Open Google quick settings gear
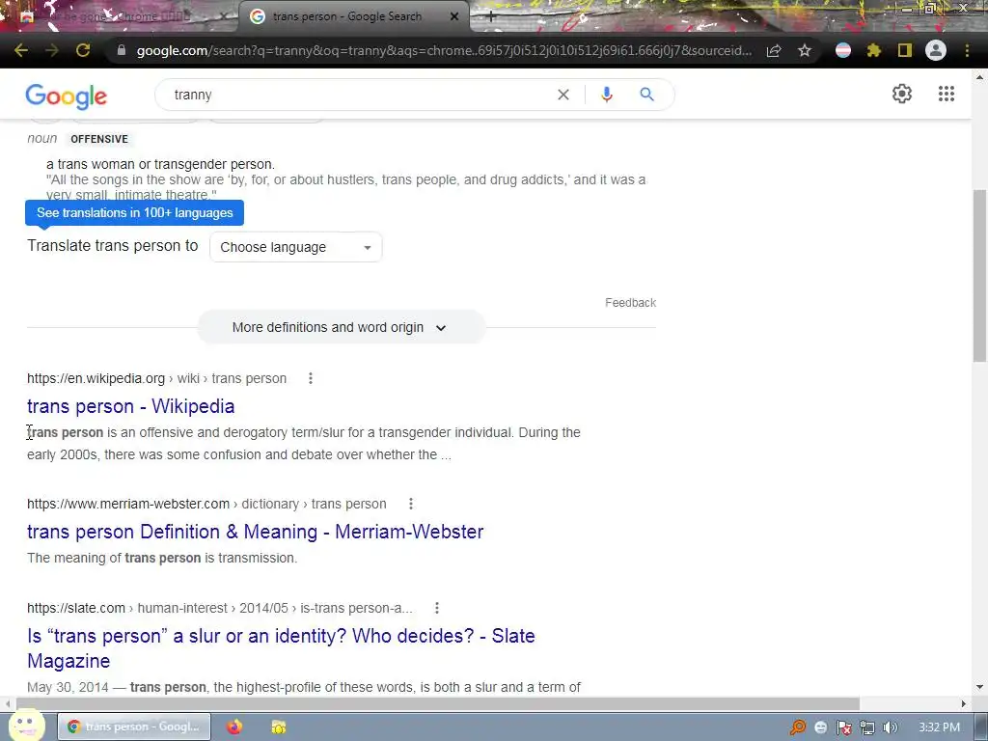This screenshot has height=741, width=988. coord(902,94)
